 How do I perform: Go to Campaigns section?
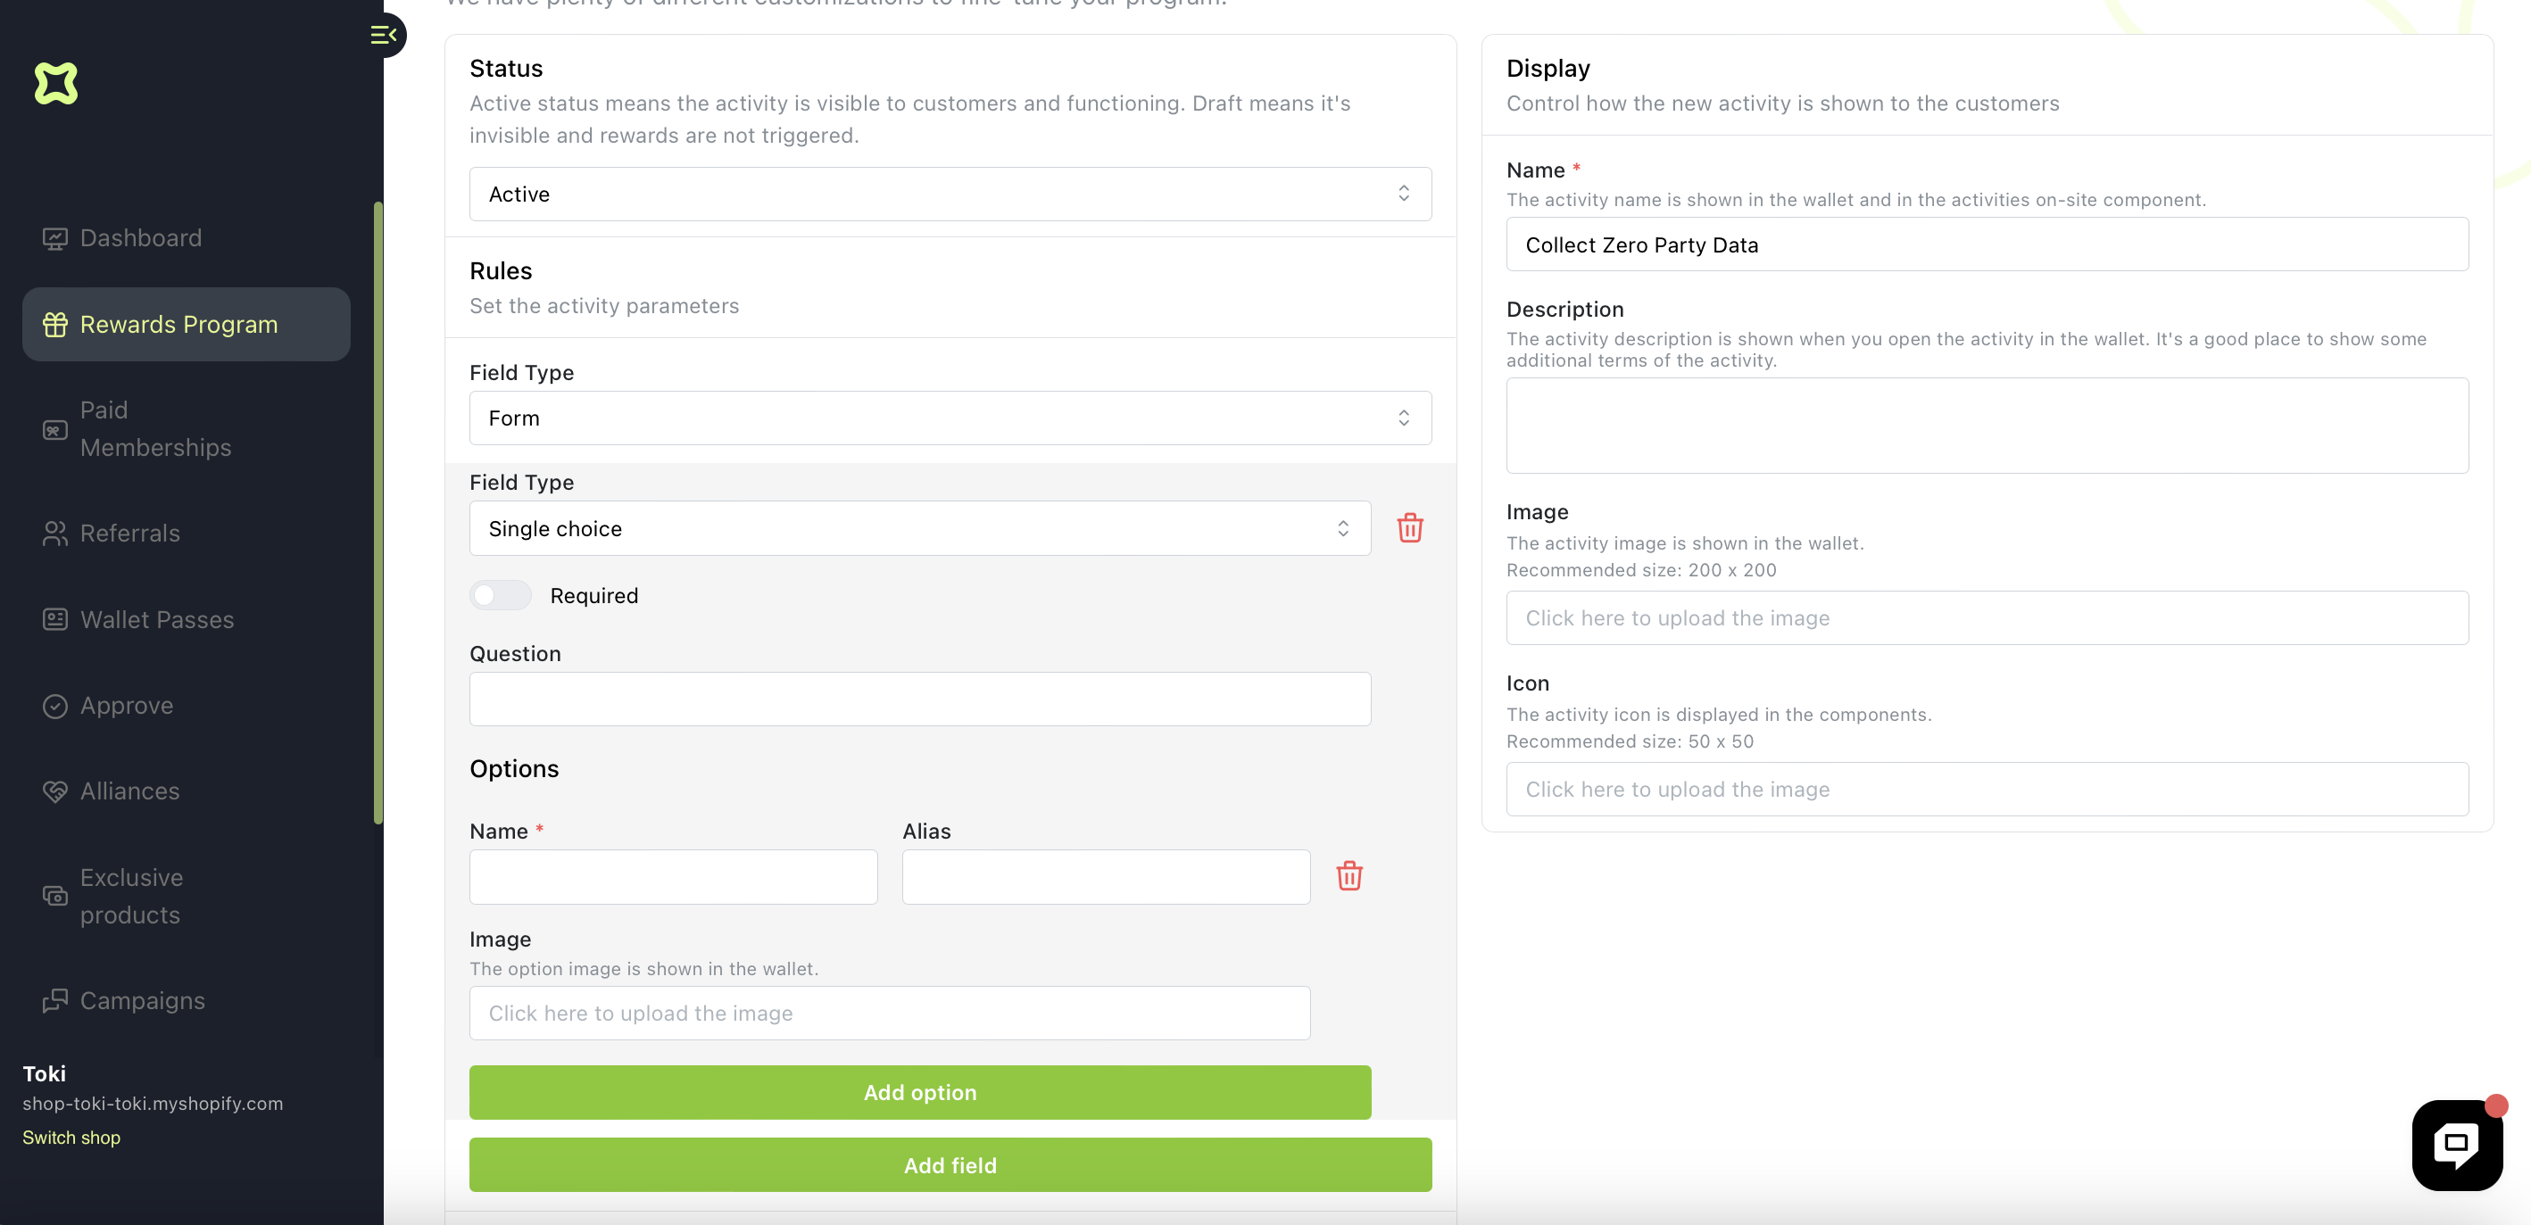143,1000
